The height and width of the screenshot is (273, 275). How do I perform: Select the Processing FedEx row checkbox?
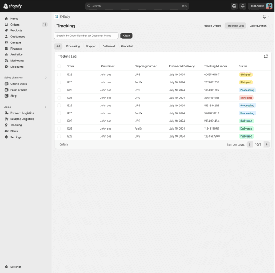coord(59,113)
